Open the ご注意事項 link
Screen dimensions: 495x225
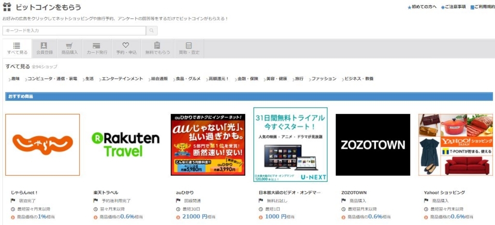455,7
